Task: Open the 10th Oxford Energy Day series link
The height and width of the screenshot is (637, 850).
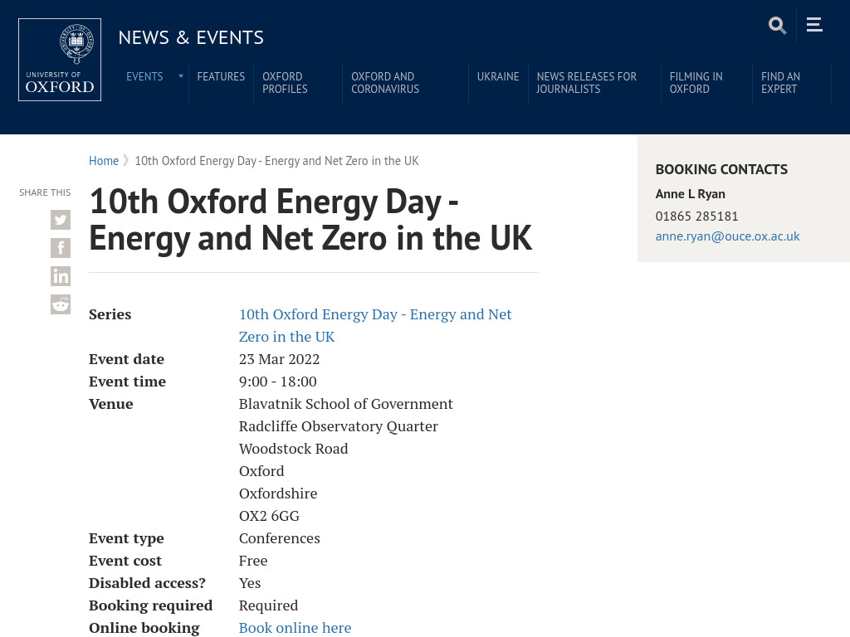Action: [x=375, y=325]
